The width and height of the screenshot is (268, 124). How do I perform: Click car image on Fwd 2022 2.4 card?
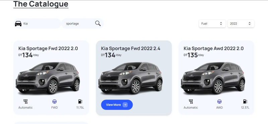tap(130, 78)
